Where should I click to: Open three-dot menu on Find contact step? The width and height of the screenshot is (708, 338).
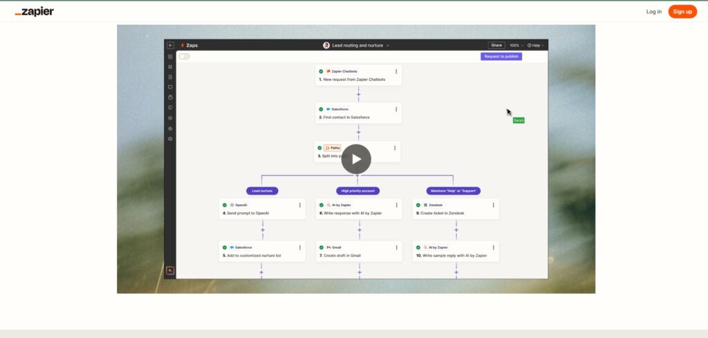click(x=396, y=109)
